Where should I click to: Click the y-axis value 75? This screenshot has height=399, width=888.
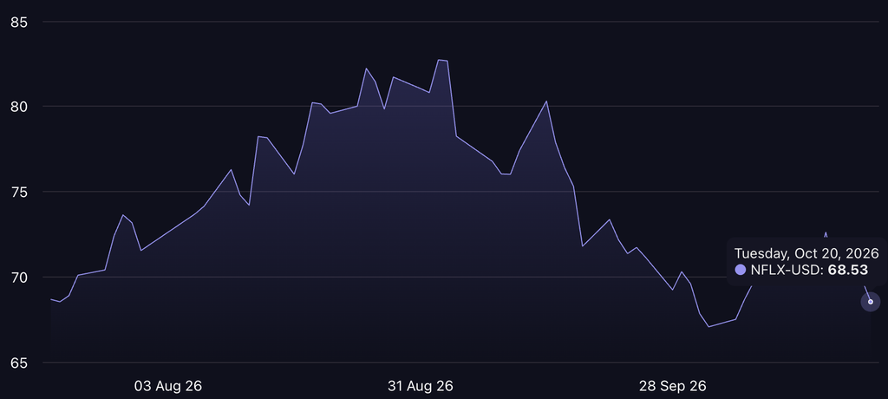pyautogui.click(x=20, y=192)
